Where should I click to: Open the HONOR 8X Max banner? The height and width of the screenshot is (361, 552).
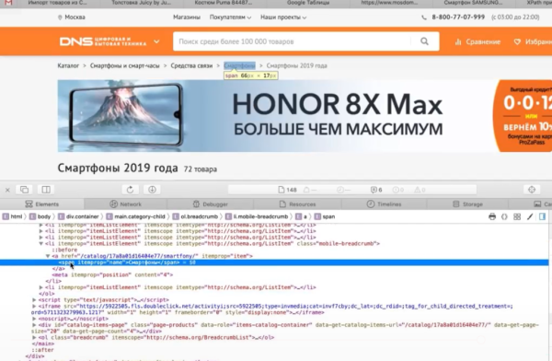pos(305,116)
